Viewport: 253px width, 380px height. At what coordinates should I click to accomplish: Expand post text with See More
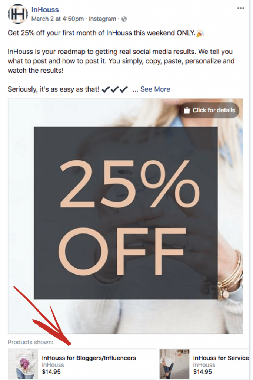coord(155,89)
